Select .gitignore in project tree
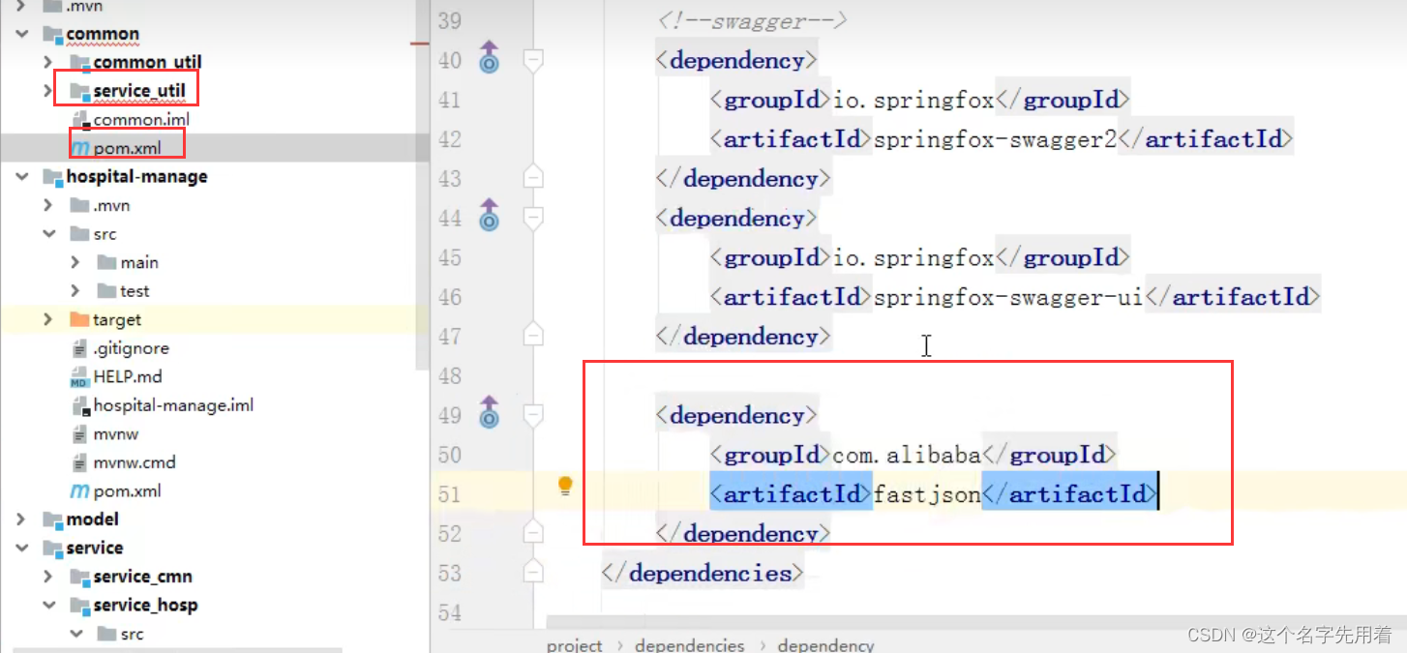This screenshot has width=1407, height=653. 131,348
